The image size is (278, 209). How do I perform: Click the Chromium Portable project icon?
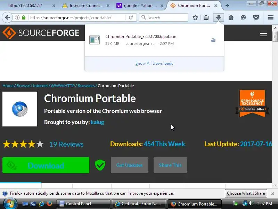20,109
